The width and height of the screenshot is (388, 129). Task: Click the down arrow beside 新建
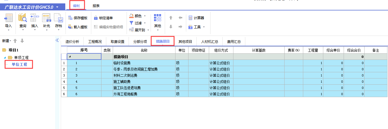tap(22, 41)
